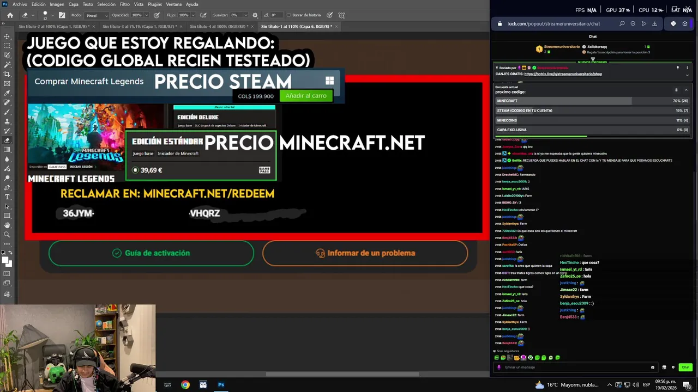Click the Enviar un mensaje input field

coord(575,367)
